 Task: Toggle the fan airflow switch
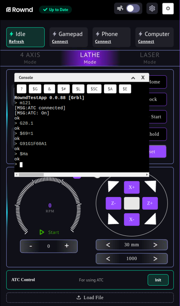[x=133, y=8]
